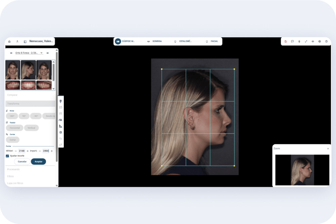Click the microphone icon
Screen dimensions: 336x224
click(x=299, y=42)
